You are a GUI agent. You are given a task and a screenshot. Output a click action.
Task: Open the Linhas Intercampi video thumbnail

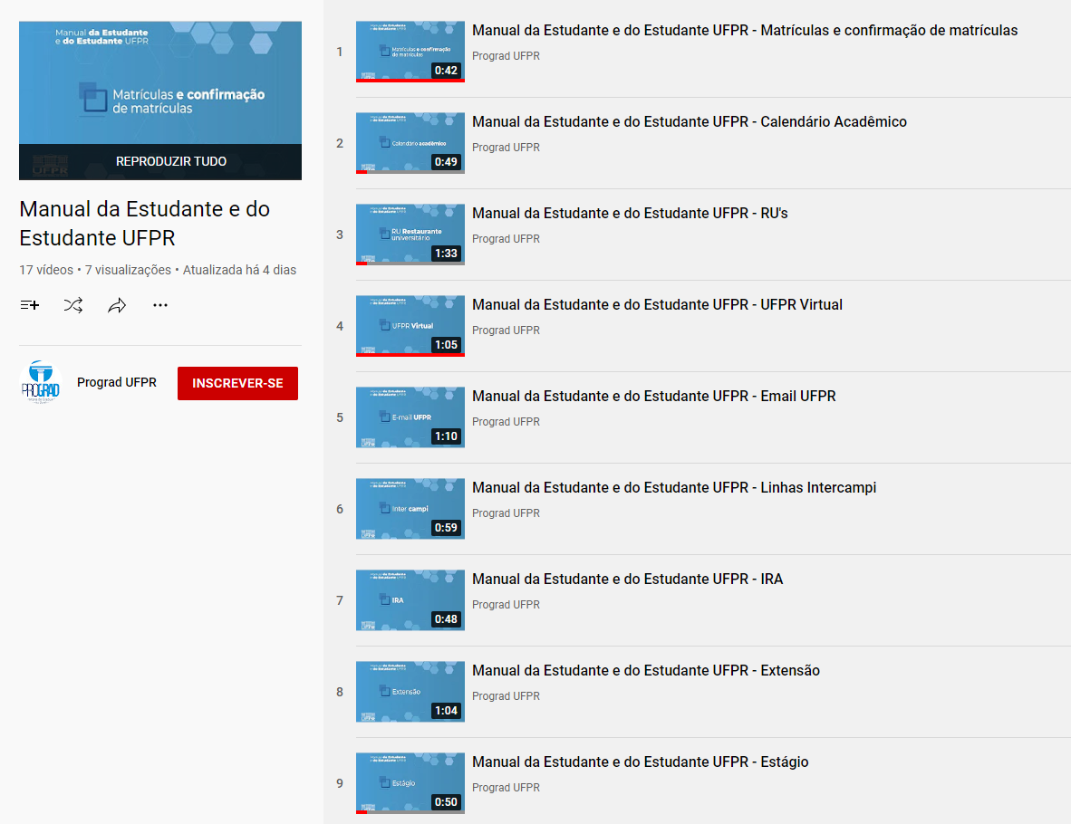(x=410, y=508)
